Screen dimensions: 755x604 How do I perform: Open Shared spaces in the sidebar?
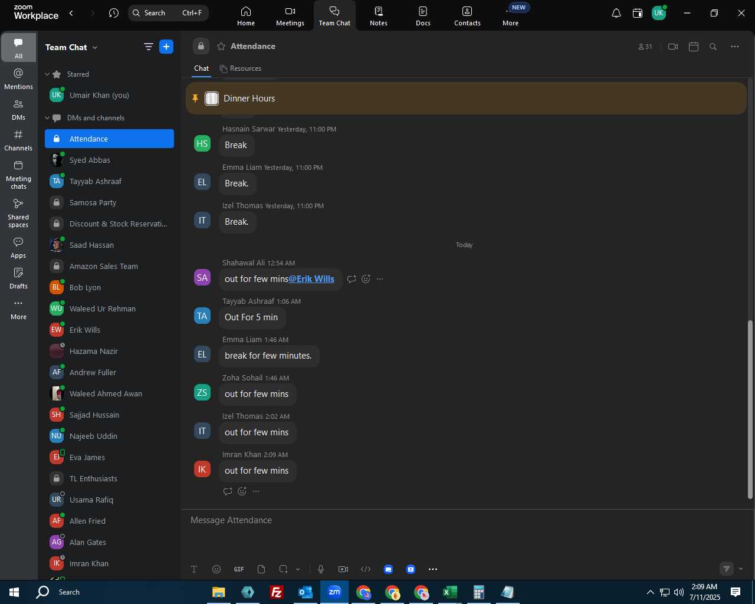(x=18, y=212)
